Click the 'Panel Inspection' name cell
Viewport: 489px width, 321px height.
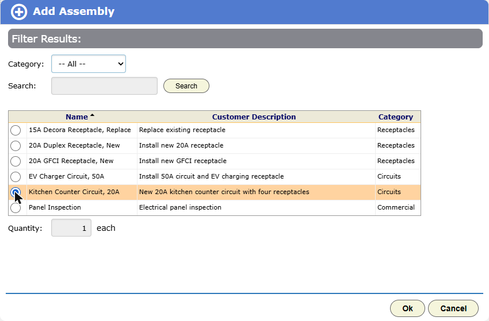pos(82,208)
